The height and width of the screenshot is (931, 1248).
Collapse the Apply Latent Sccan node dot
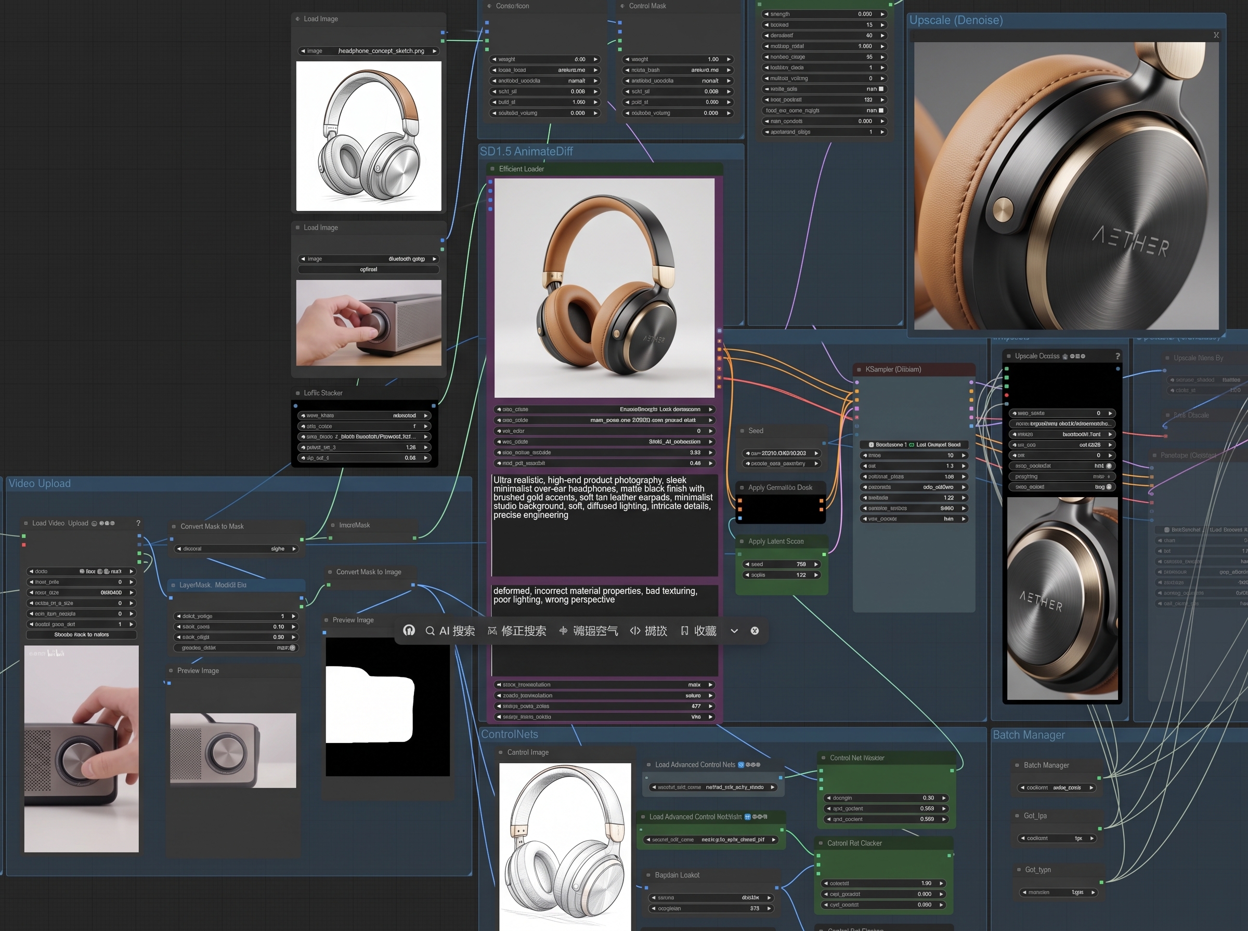click(742, 541)
